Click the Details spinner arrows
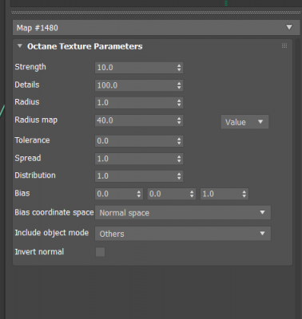 coord(179,85)
